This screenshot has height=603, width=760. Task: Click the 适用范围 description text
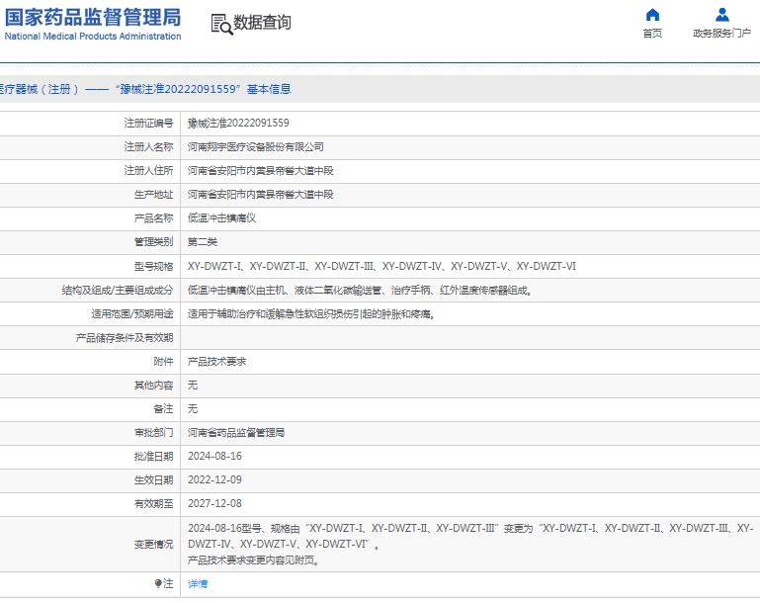coord(311,314)
